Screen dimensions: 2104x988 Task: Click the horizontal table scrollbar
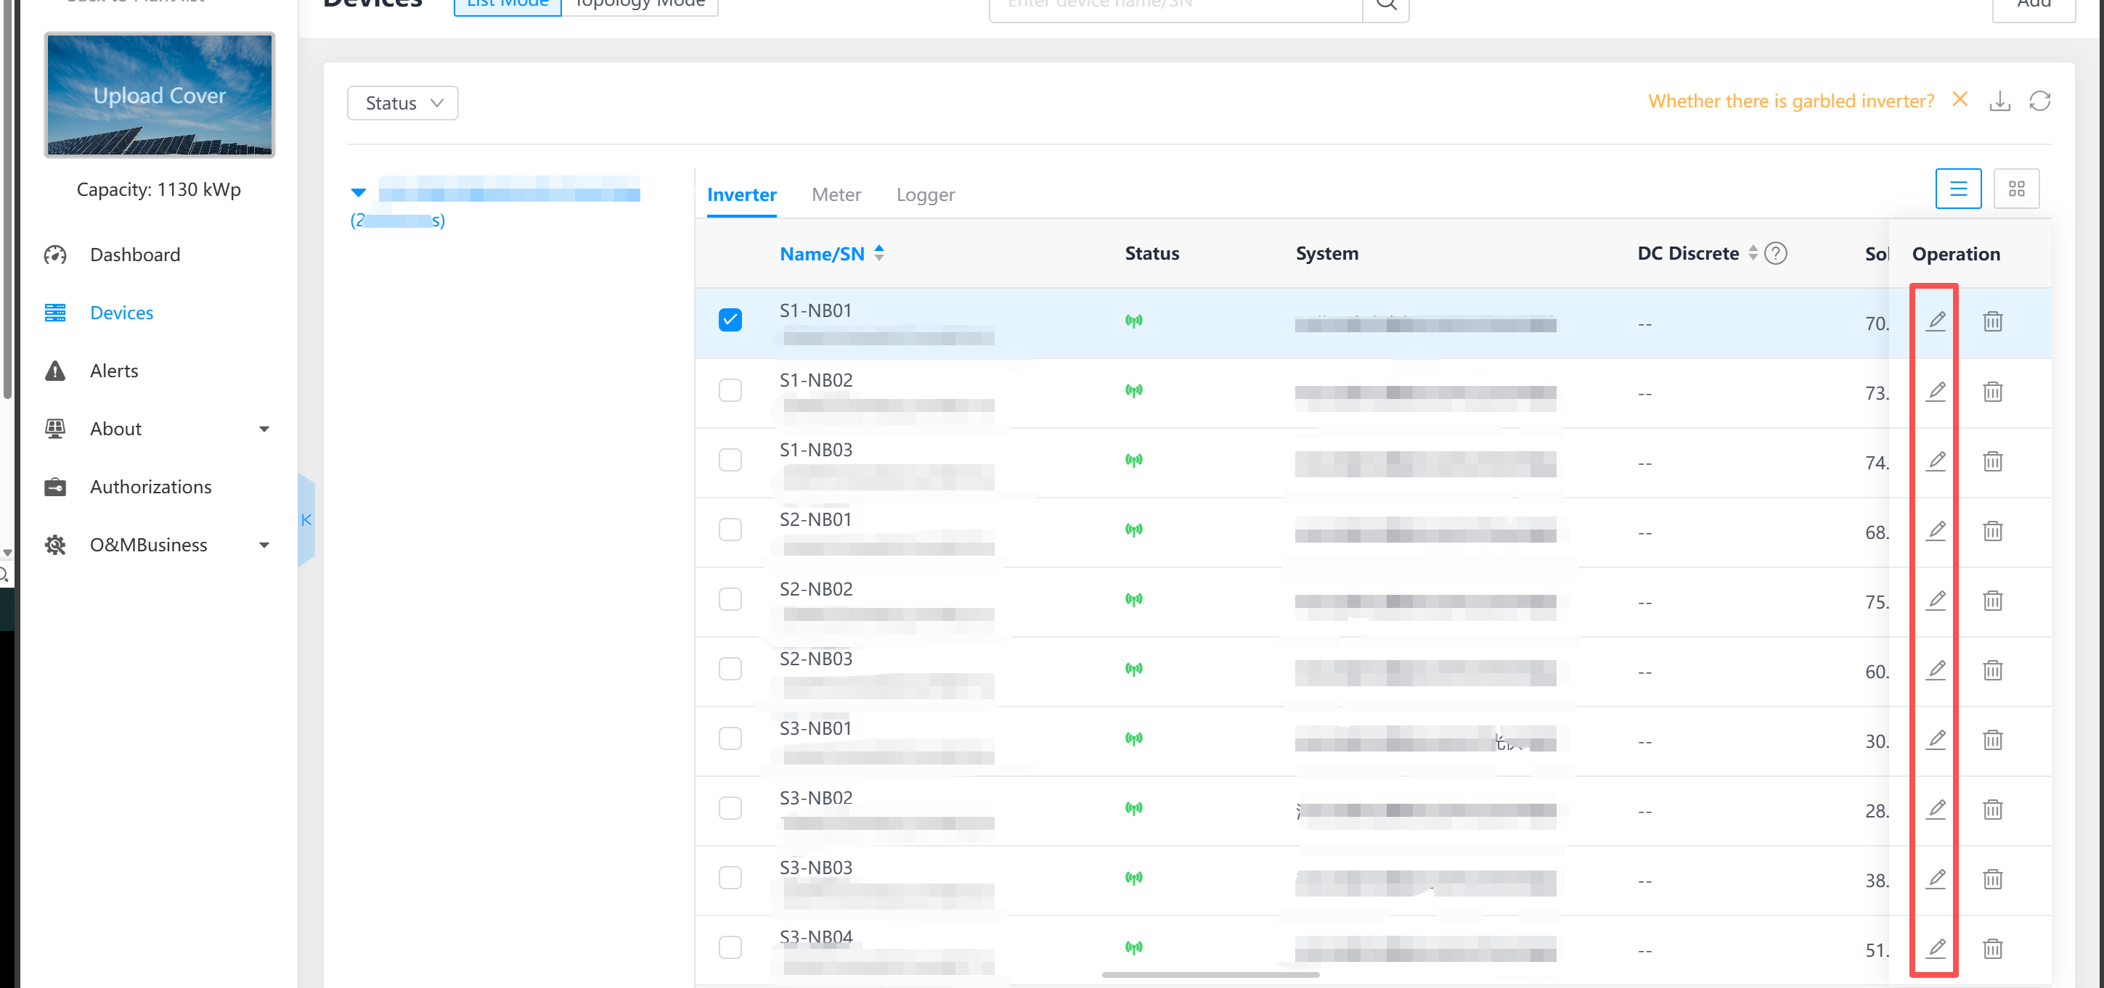(1210, 974)
